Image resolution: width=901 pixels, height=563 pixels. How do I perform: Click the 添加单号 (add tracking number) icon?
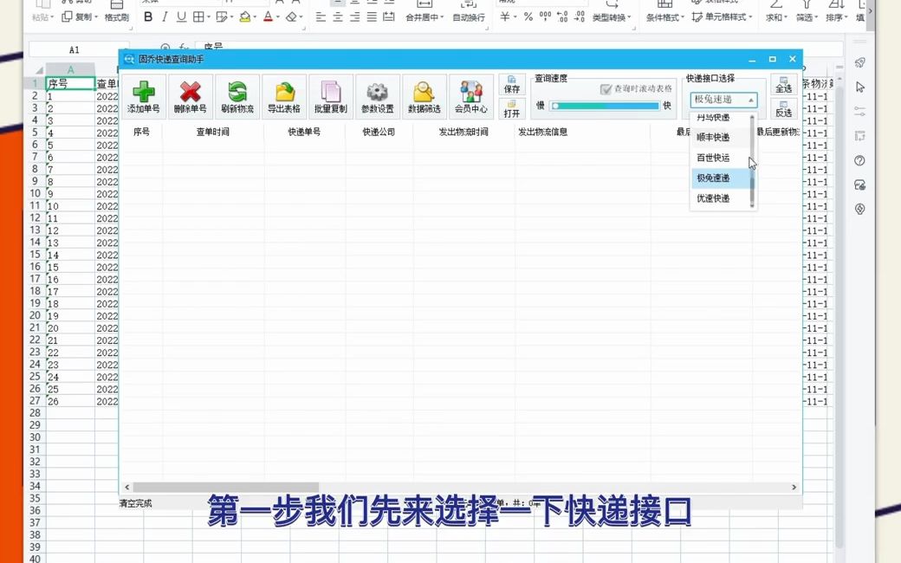coord(144,94)
